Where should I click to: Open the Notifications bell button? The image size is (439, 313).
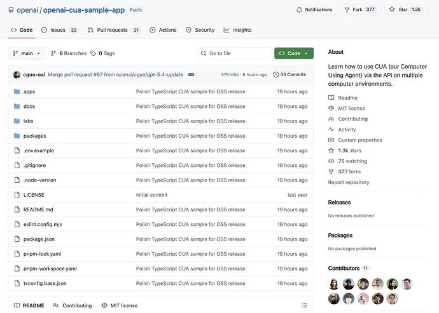pos(315,10)
